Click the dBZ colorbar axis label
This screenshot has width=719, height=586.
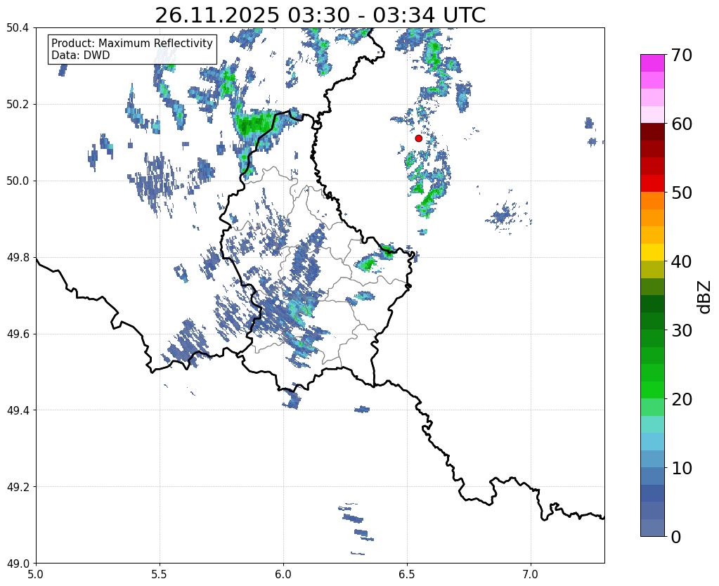pos(705,297)
